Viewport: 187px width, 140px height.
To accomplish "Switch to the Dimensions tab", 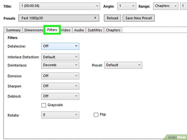I will [34, 30].
